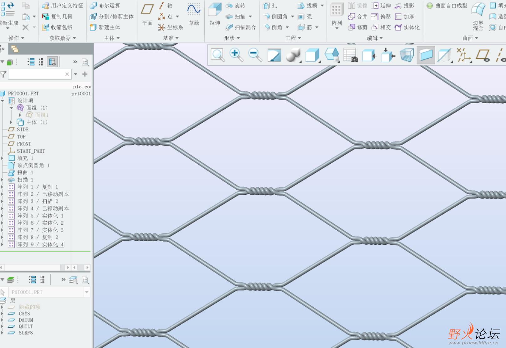The height and width of the screenshot is (348, 506).
Task: Click the 旋转 (Revolve) tool
Action: coord(235,6)
